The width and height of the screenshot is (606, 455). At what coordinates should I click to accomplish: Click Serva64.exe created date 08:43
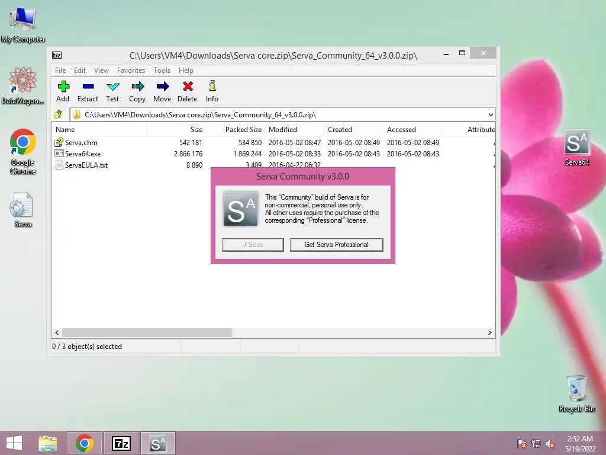coord(354,153)
